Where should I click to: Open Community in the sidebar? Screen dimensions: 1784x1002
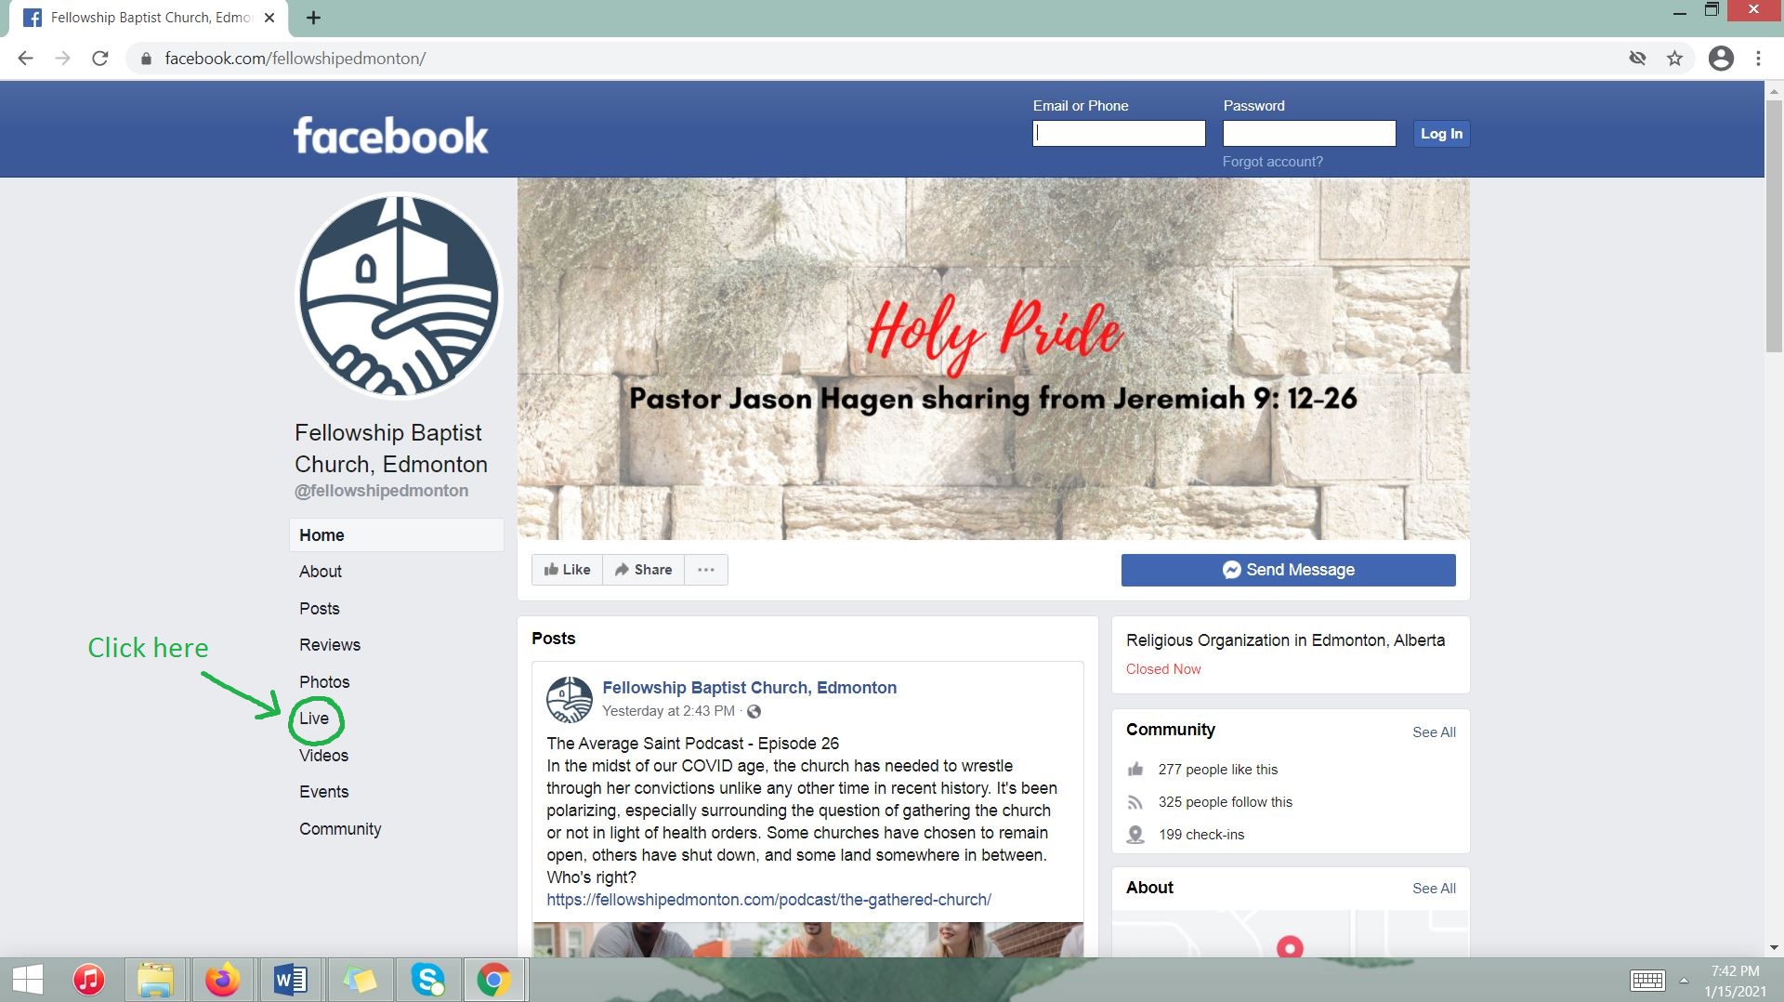click(340, 829)
